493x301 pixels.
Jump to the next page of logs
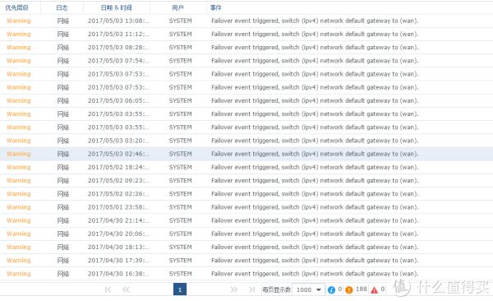click(233, 289)
